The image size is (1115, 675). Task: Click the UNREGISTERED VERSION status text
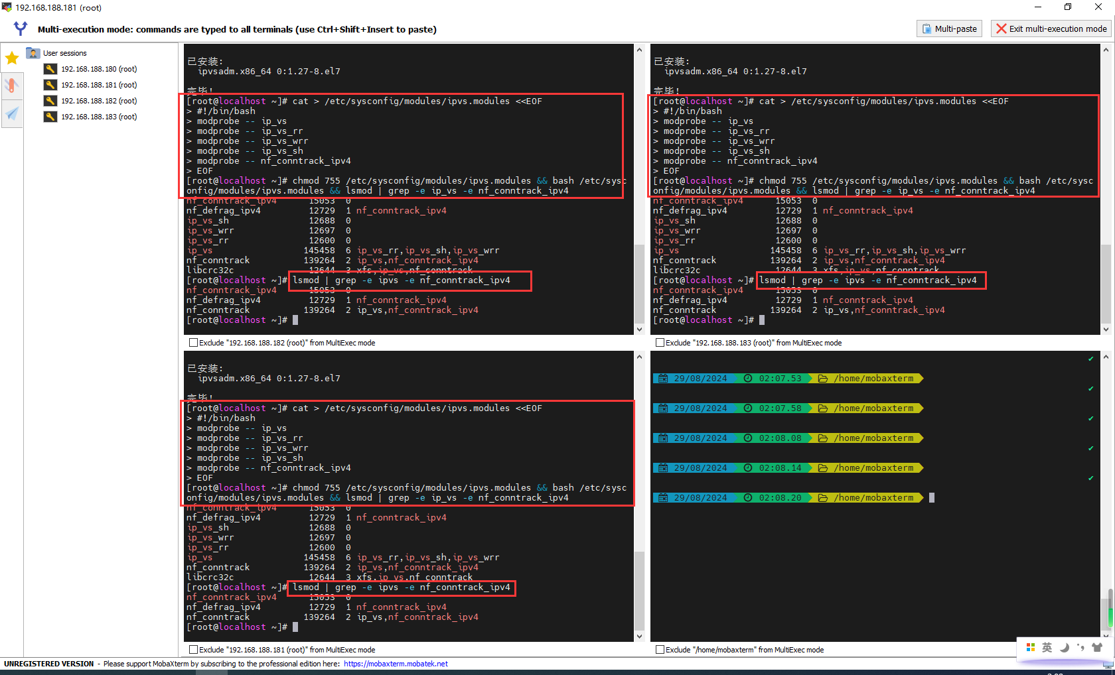coord(49,664)
